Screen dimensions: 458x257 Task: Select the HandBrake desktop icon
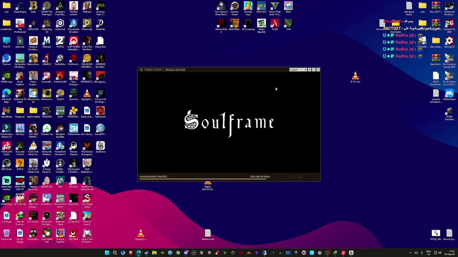[6, 112]
